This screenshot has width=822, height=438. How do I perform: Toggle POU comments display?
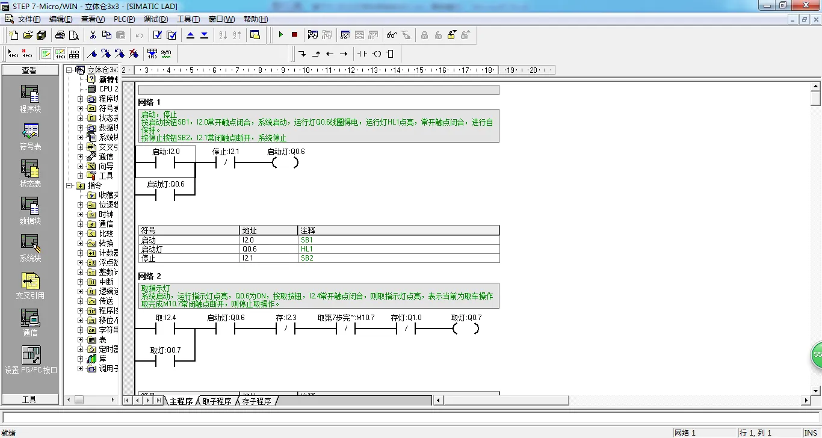coord(46,54)
